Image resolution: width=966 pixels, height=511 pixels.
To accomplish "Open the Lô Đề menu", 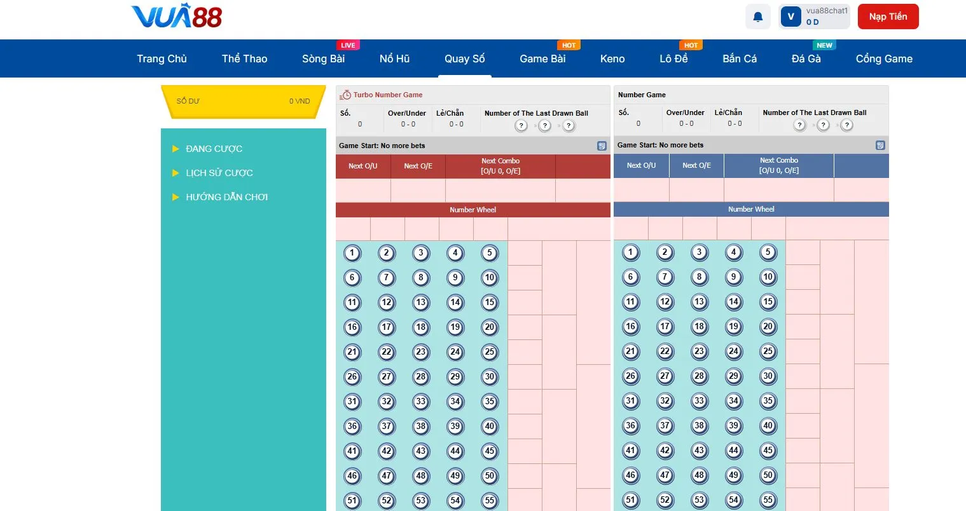I will pos(673,58).
